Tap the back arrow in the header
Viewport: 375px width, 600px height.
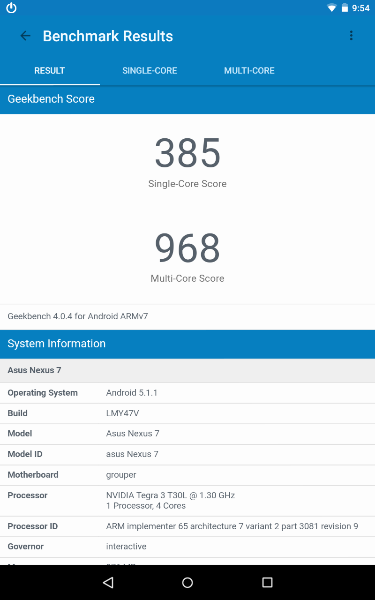click(25, 36)
